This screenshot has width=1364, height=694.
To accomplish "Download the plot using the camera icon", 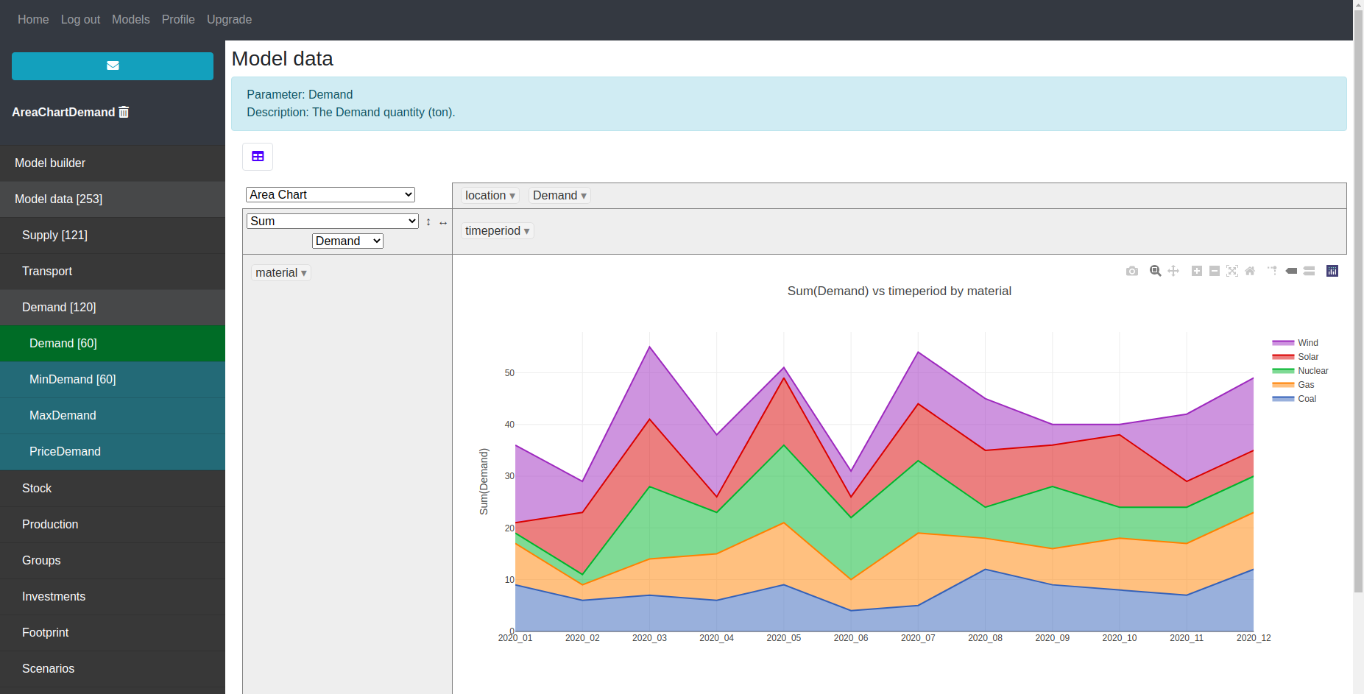I will [x=1132, y=271].
